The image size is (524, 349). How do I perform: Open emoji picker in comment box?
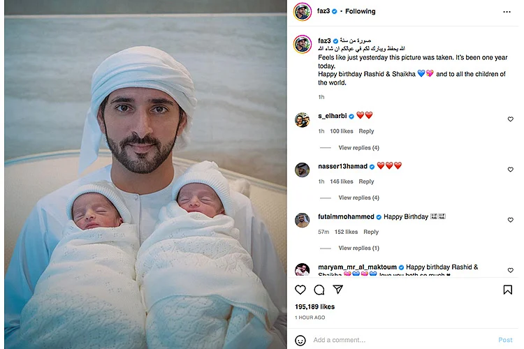point(300,340)
